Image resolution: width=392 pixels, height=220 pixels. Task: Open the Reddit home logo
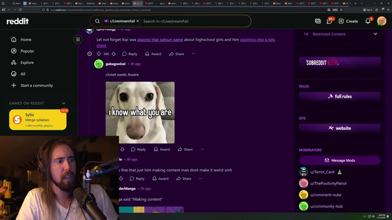coord(18,21)
